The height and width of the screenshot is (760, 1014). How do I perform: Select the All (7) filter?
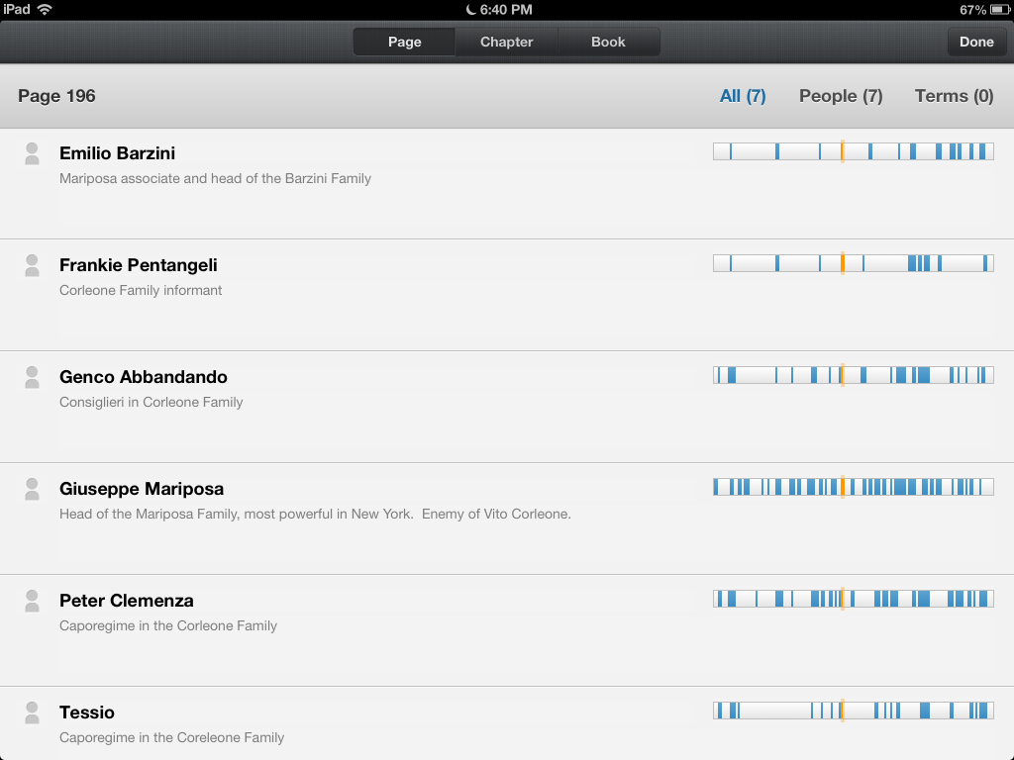pos(743,96)
